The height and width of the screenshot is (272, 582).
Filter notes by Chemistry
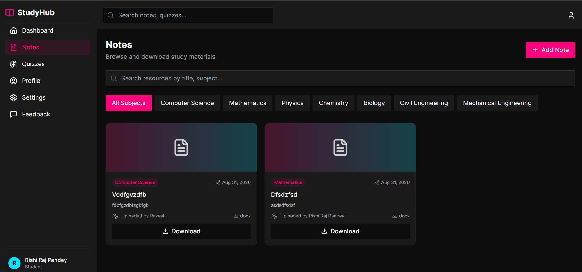coord(333,103)
